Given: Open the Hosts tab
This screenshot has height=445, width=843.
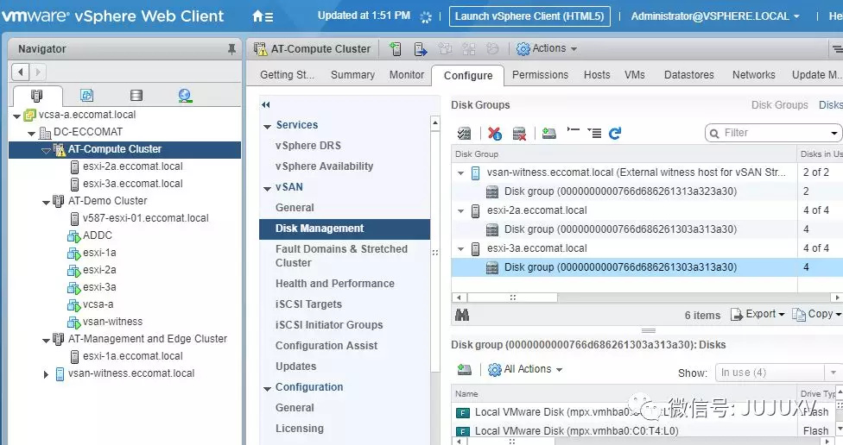Looking at the screenshot, I should point(597,75).
